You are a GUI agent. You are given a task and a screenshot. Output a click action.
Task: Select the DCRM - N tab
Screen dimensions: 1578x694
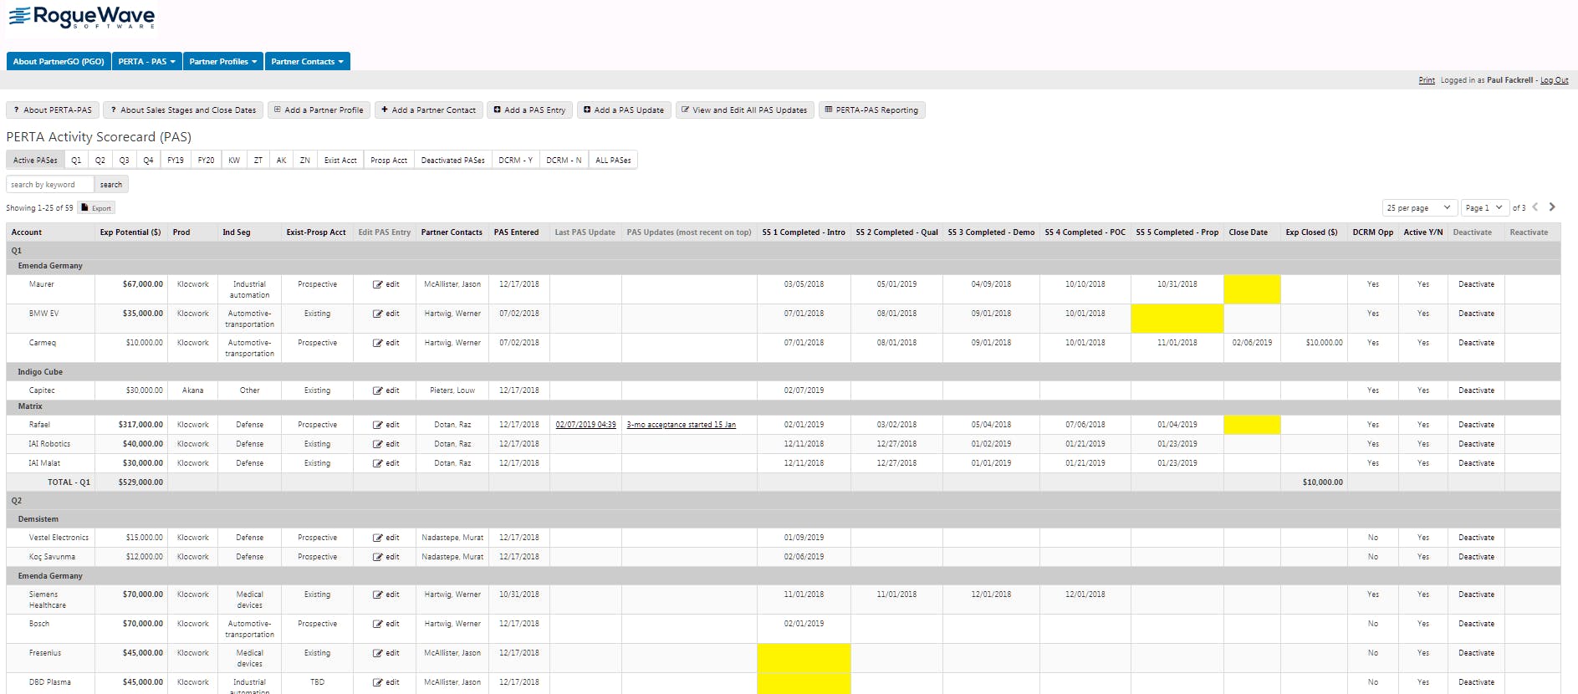pos(564,160)
